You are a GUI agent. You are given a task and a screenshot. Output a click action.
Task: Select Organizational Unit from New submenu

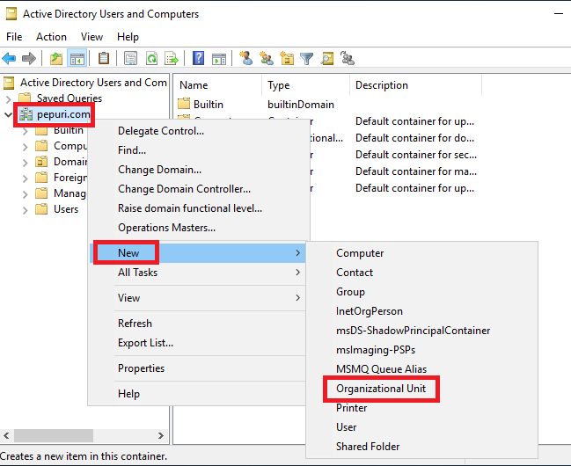421,389
